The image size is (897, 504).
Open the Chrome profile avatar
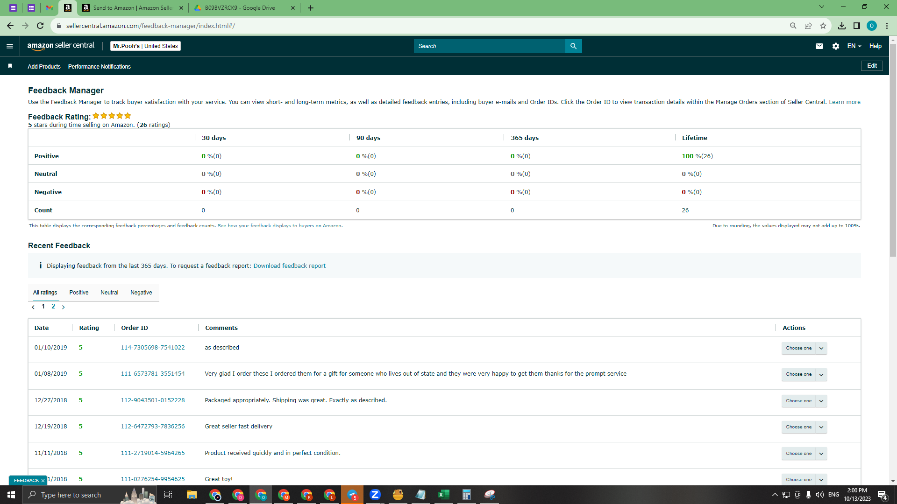click(872, 26)
